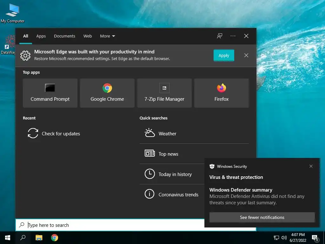Open 7-Zip File Manager tile
This screenshot has width=325, height=244.
[x=164, y=93]
